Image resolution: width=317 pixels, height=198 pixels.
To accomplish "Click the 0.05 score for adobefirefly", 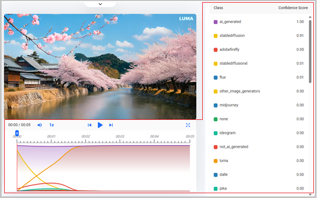I will (300, 49).
